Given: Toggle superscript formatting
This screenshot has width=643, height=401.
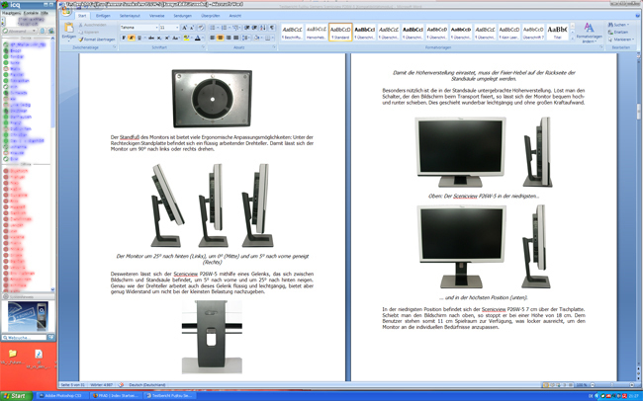Looking at the screenshot, I should 167,38.
